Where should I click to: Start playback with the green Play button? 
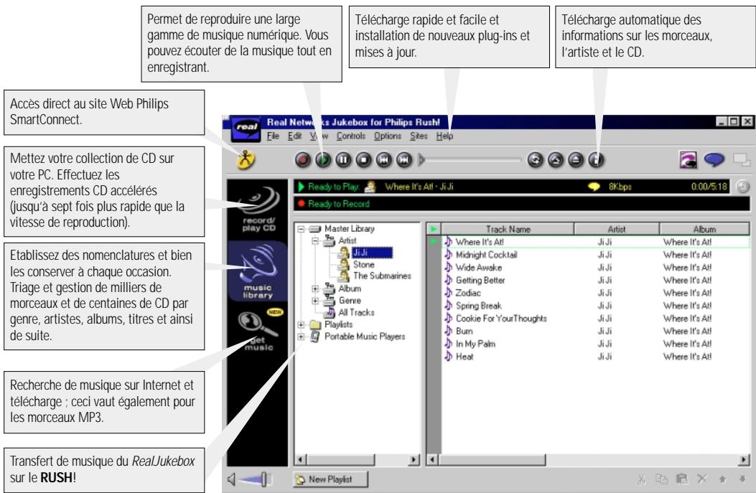[324, 159]
